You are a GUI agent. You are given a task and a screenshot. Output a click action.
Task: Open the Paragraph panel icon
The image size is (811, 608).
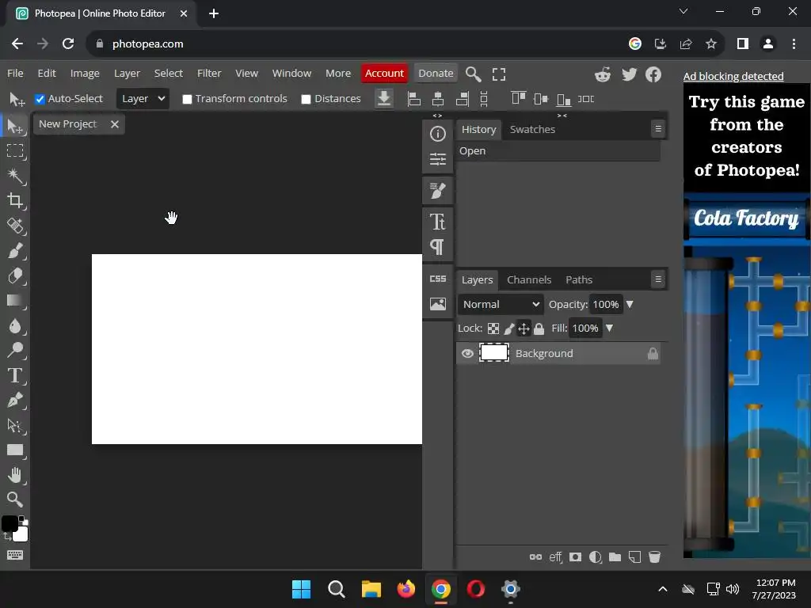(437, 247)
